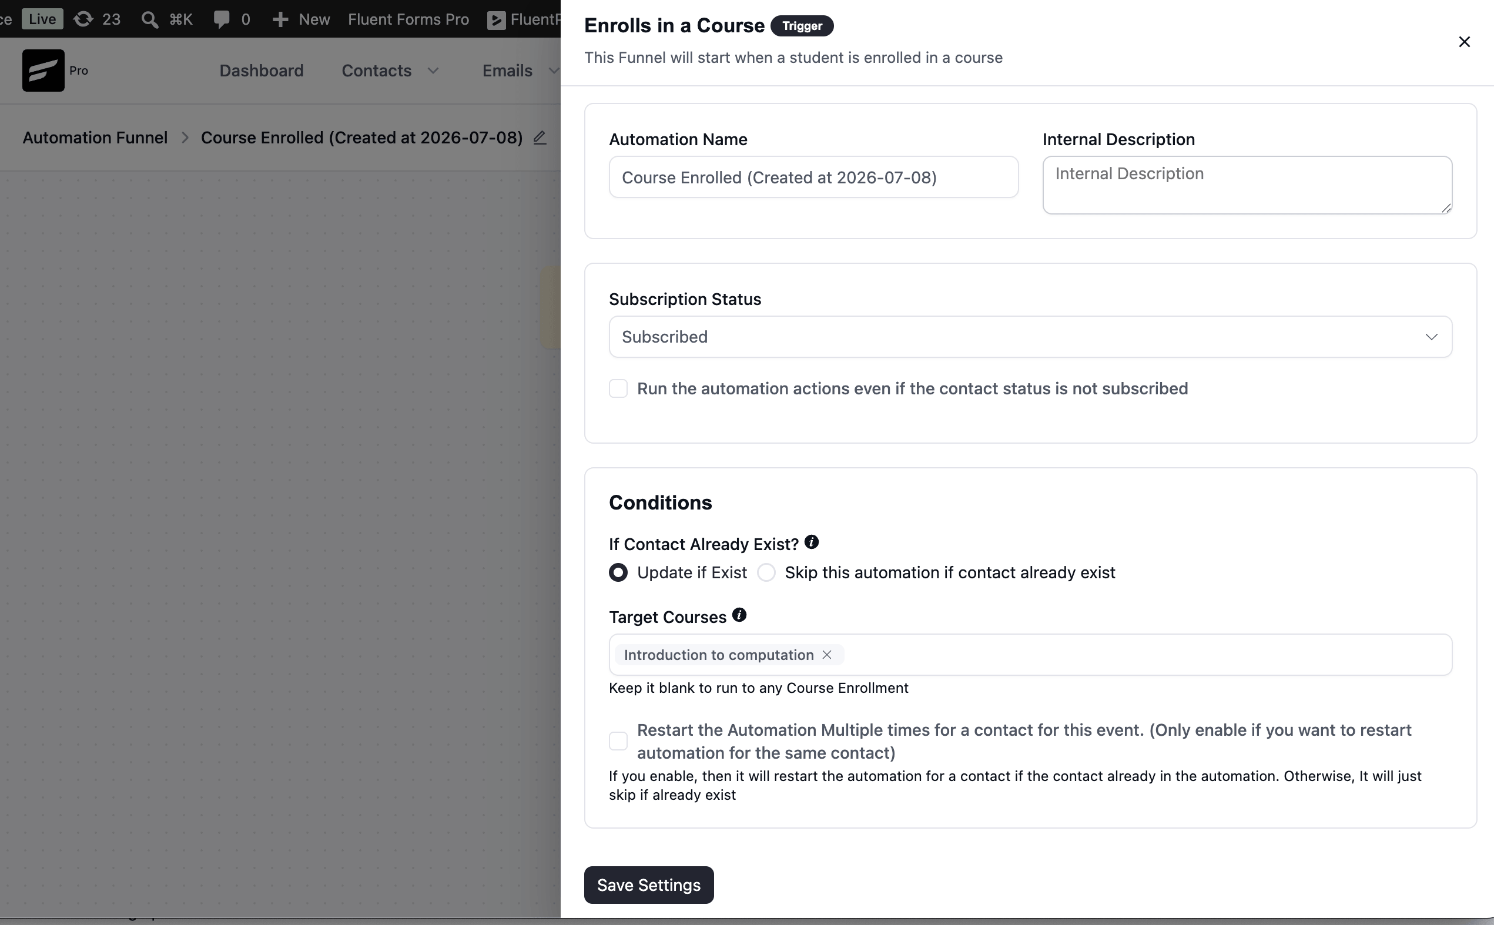
Task: Expand the Emails menu chevron
Action: 553,71
